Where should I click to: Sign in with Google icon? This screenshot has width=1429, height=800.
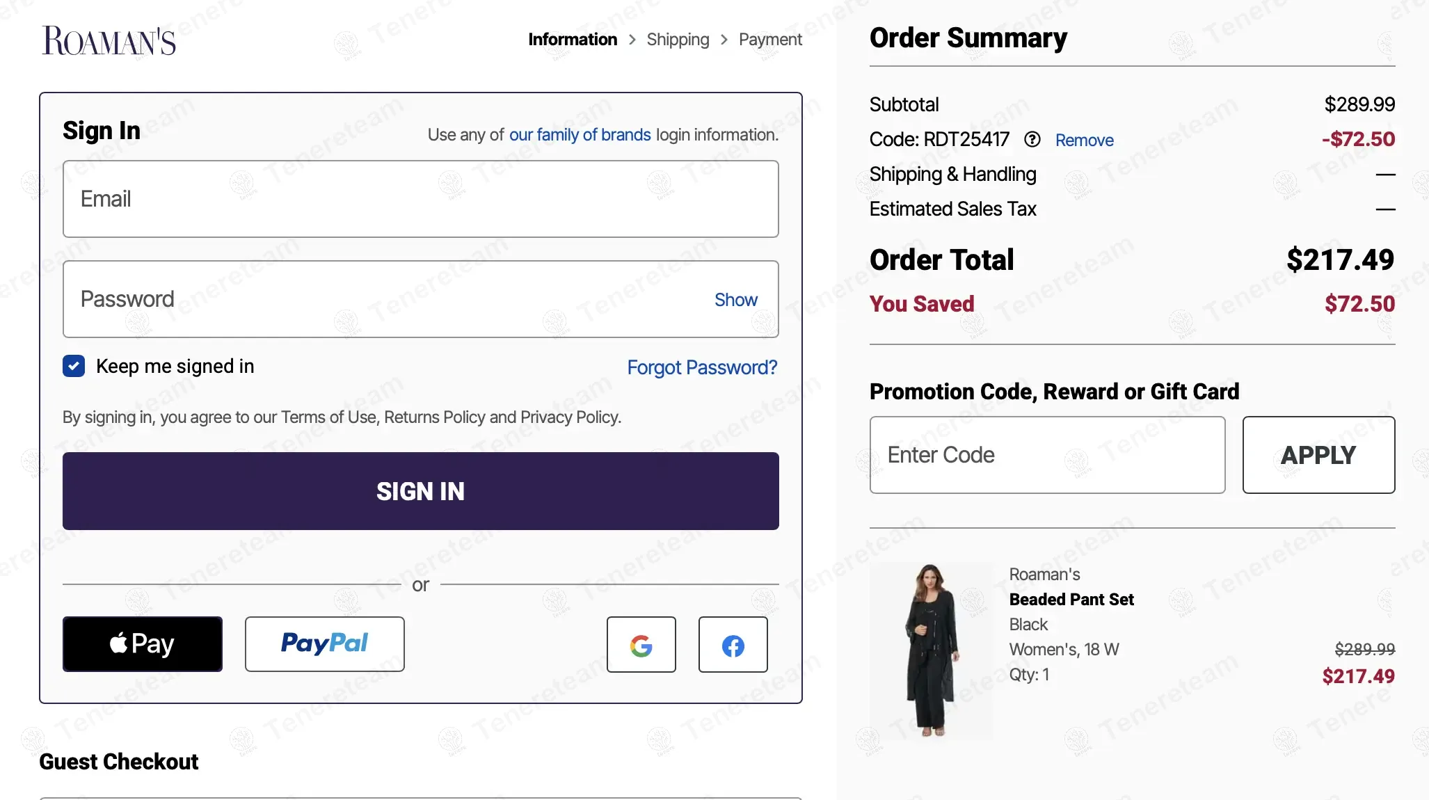pos(641,645)
